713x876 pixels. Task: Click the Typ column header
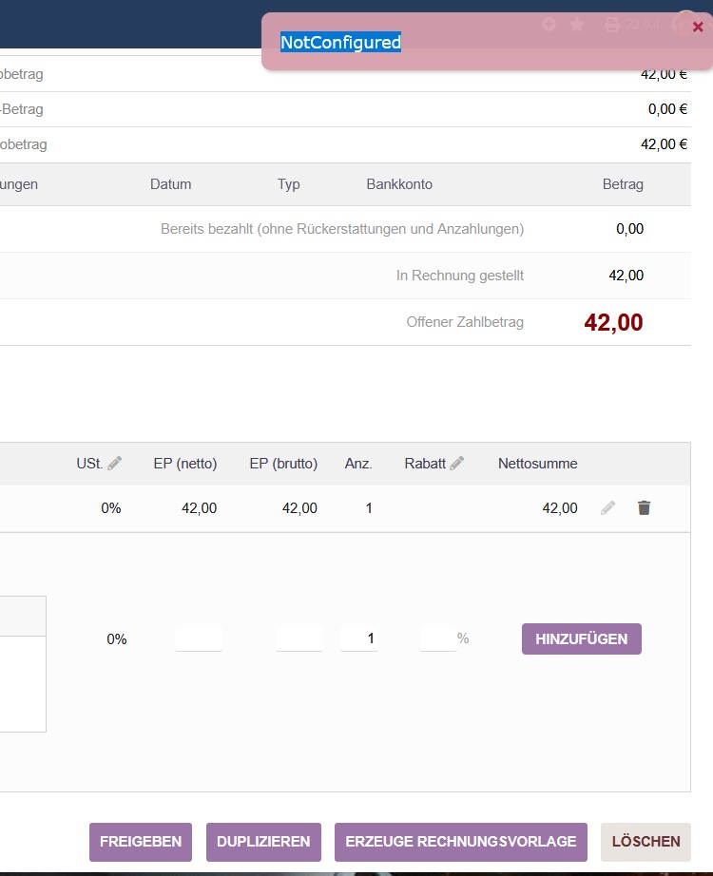tap(289, 184)
